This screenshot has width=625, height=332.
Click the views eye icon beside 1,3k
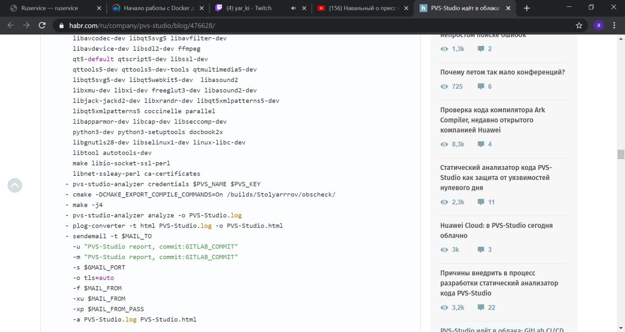444,49
